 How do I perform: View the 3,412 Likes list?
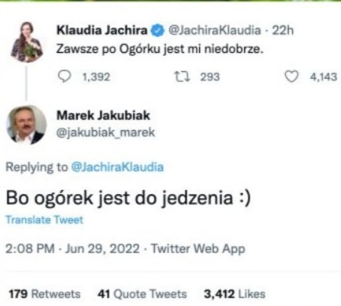tap(235, 294)
